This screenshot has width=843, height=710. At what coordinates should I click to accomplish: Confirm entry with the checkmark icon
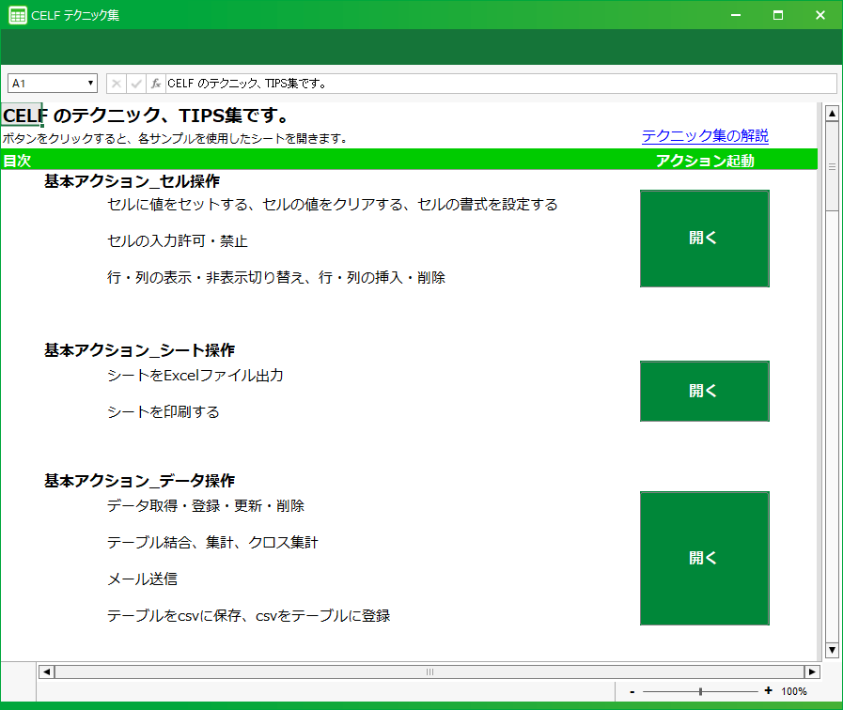click(x=134, y=83)
